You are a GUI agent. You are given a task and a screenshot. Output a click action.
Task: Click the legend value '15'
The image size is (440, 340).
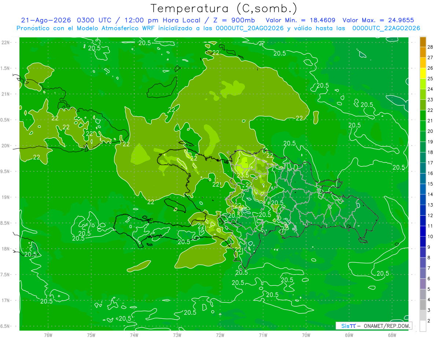[x=430, y=184]
